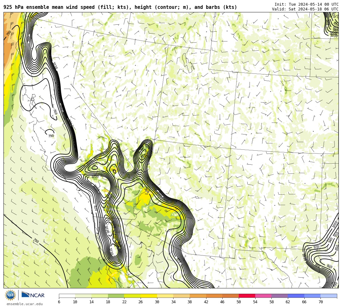Pick the pink 54–58 kts colorbar swatch
Image resolution: width=342 pixels, height=308 pixels.
pos(263,296)
